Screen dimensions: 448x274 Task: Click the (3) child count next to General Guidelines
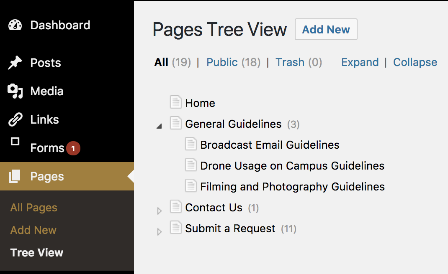coord(294,124)
